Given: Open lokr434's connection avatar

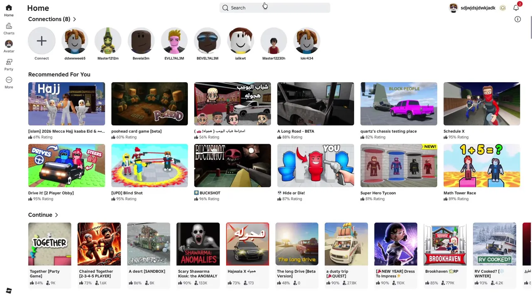Looking at the screenshot, I should coord(307,41).
